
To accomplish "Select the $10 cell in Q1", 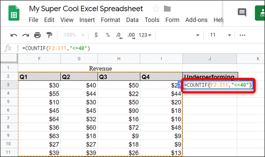I will [x=39, y=102].
